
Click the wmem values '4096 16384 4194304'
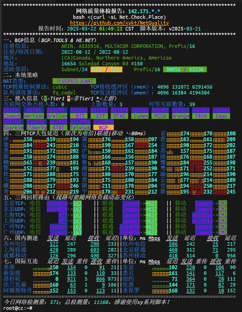pos(183,93)
